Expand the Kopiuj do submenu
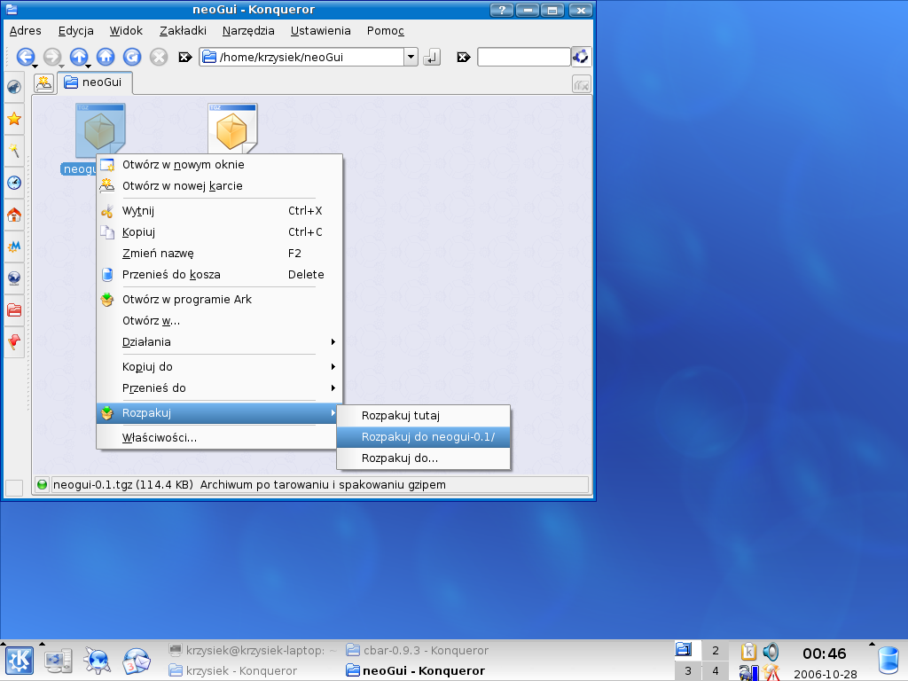Image resolution: width=908 pixels, height=681 pixels. tap(220, 366)
